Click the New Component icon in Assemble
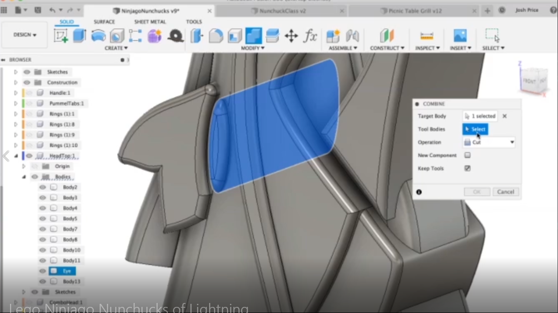This screenshot has width=558, height=313. (333, 35)
